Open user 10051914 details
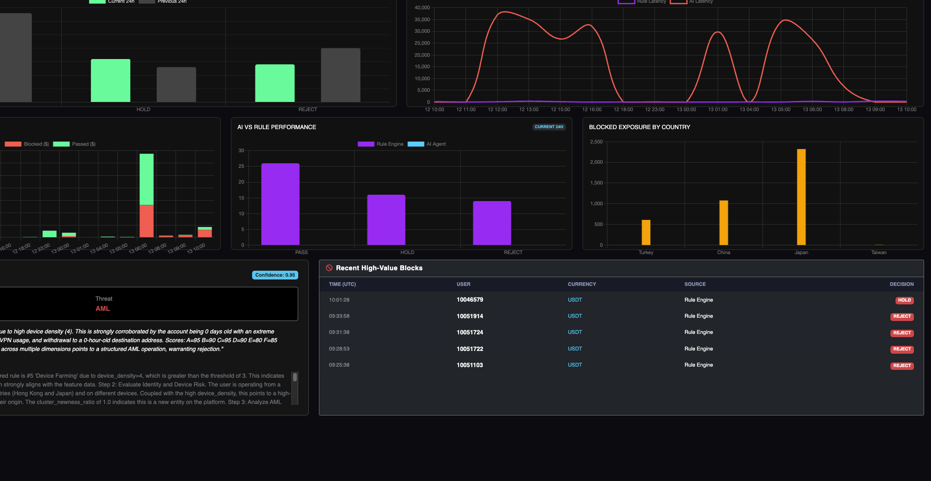The image size is (931, 481). tap(470, 316)
